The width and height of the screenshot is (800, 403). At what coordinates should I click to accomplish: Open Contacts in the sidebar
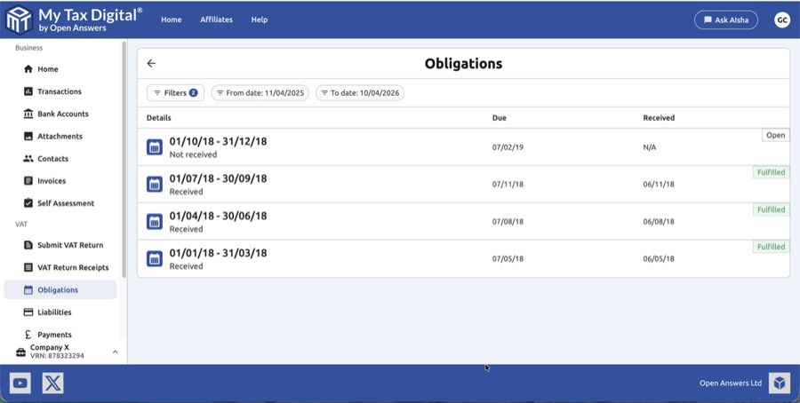tap(60, 159)
